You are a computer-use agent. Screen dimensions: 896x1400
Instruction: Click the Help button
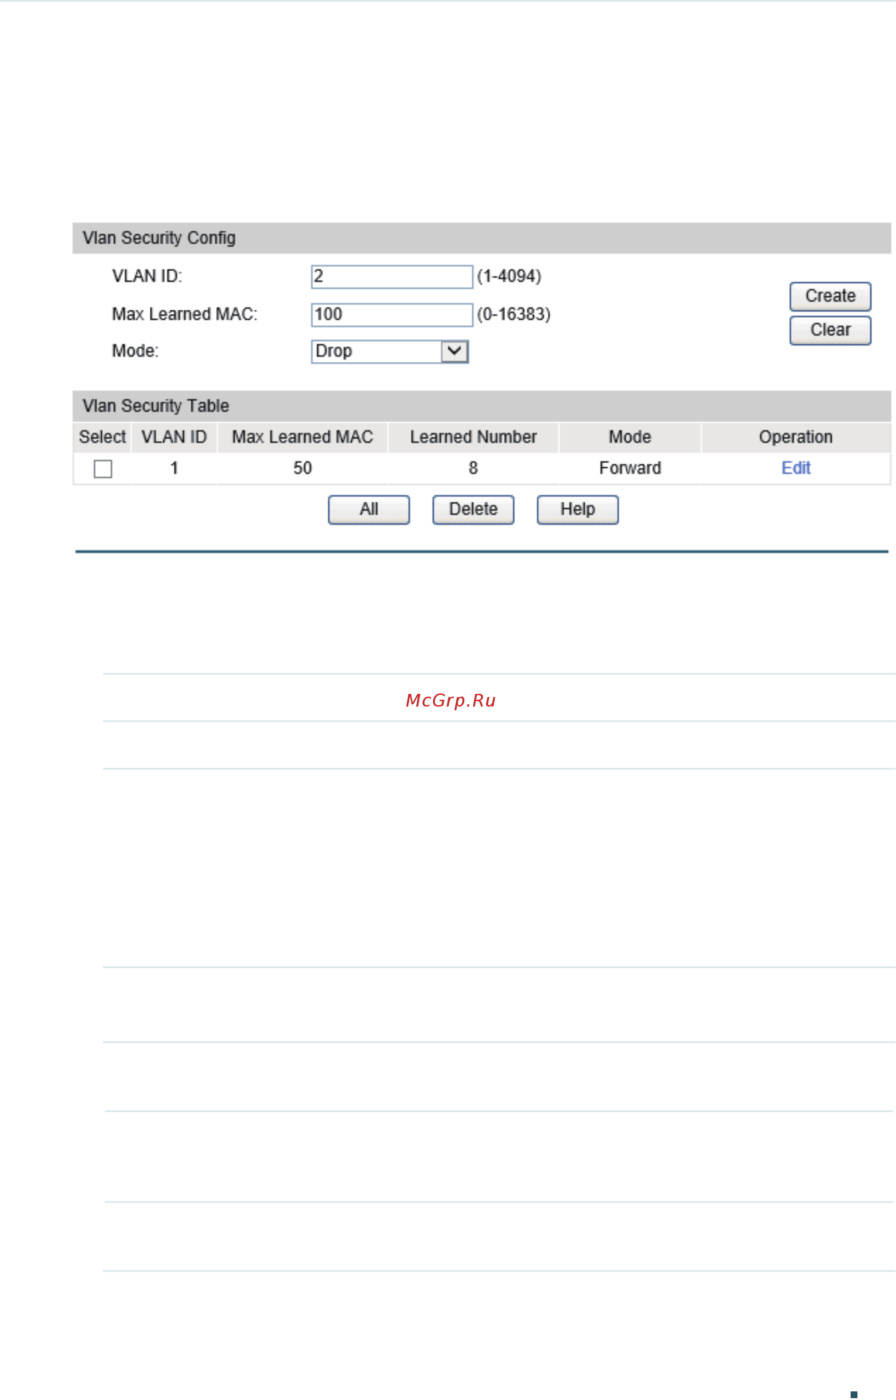pyautogui.click(x=578, y=510)
